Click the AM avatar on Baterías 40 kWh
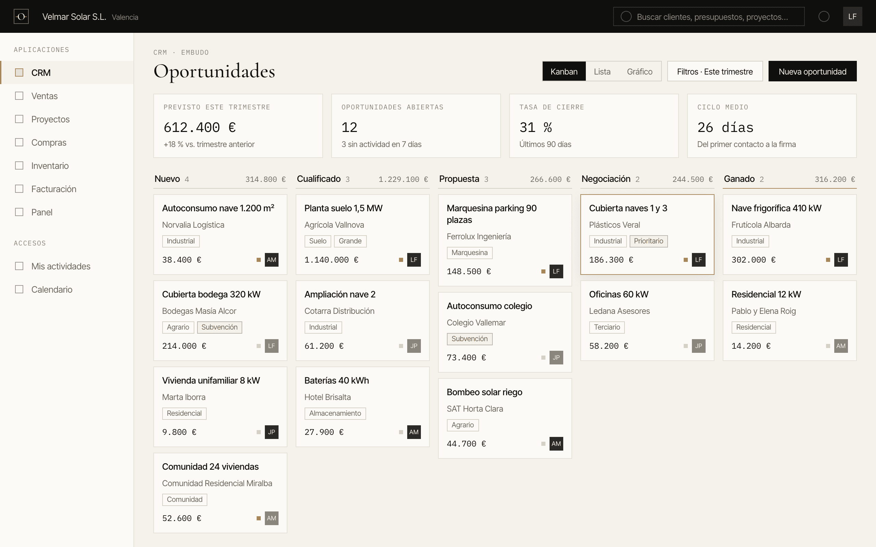 (414, 432)
